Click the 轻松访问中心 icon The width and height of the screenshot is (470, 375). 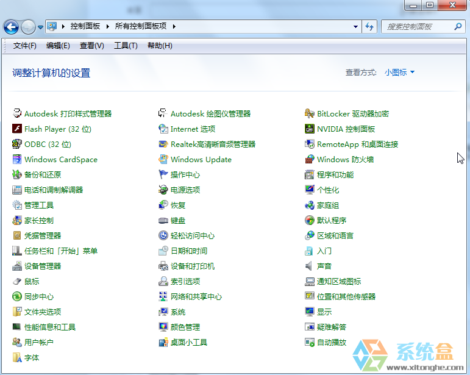[x=163, y=235]
